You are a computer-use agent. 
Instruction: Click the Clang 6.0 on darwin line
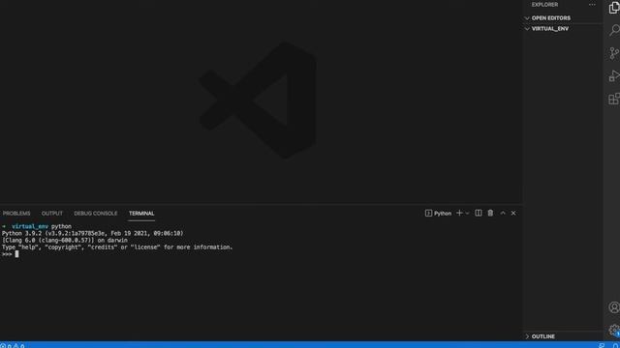click(65, 241)
